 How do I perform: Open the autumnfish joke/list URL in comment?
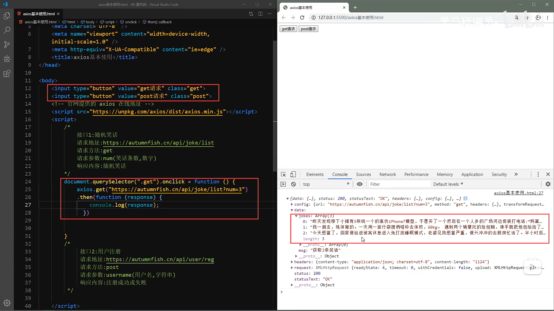[x=158, y=143]
